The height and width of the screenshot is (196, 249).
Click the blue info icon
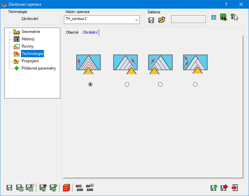coord(214,18)
